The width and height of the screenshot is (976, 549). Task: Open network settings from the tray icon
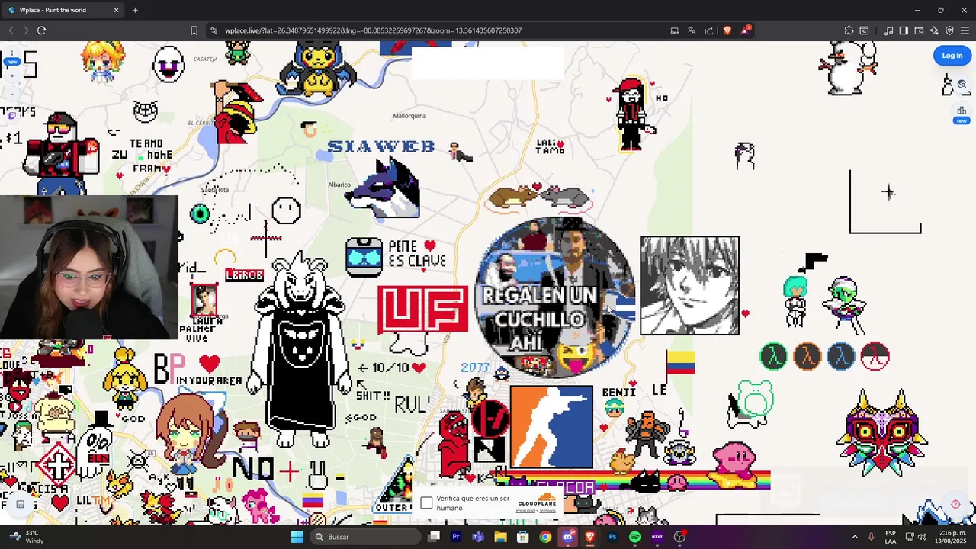(909, 537)
